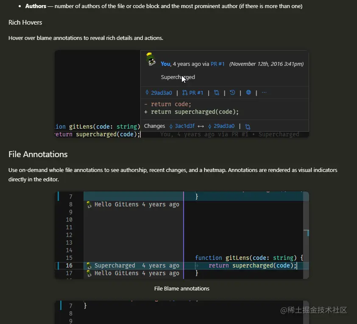
Task: Click the history clock icon in hover actions
Action: [232, 93]
